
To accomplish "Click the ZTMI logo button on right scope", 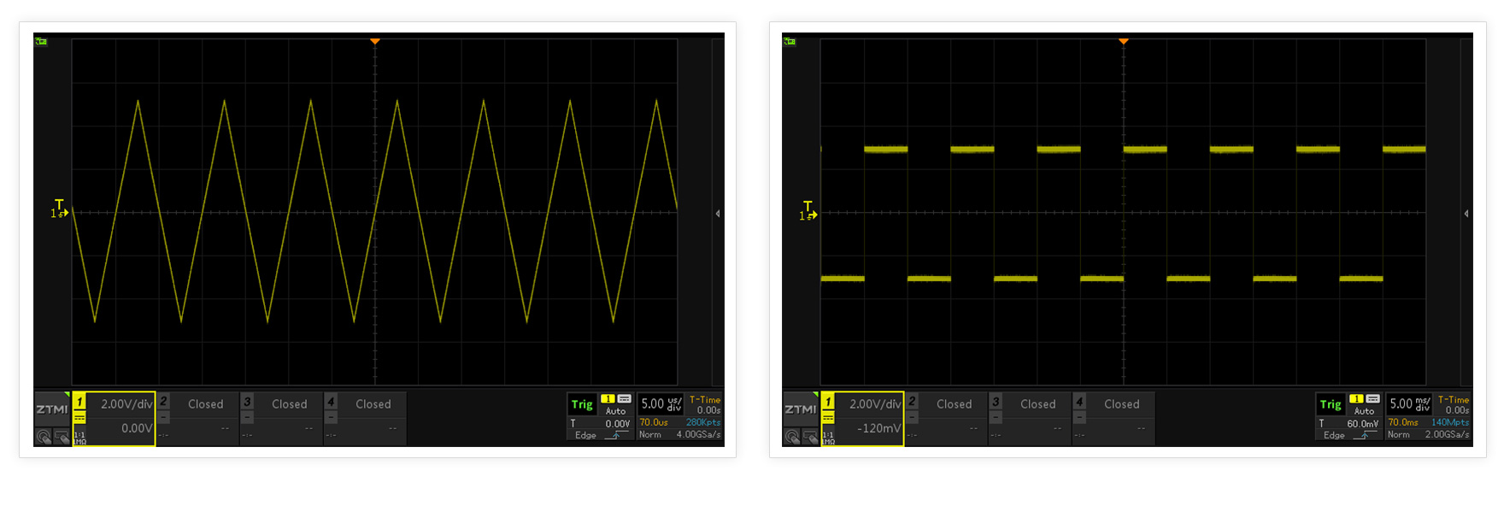I will 800,409.
